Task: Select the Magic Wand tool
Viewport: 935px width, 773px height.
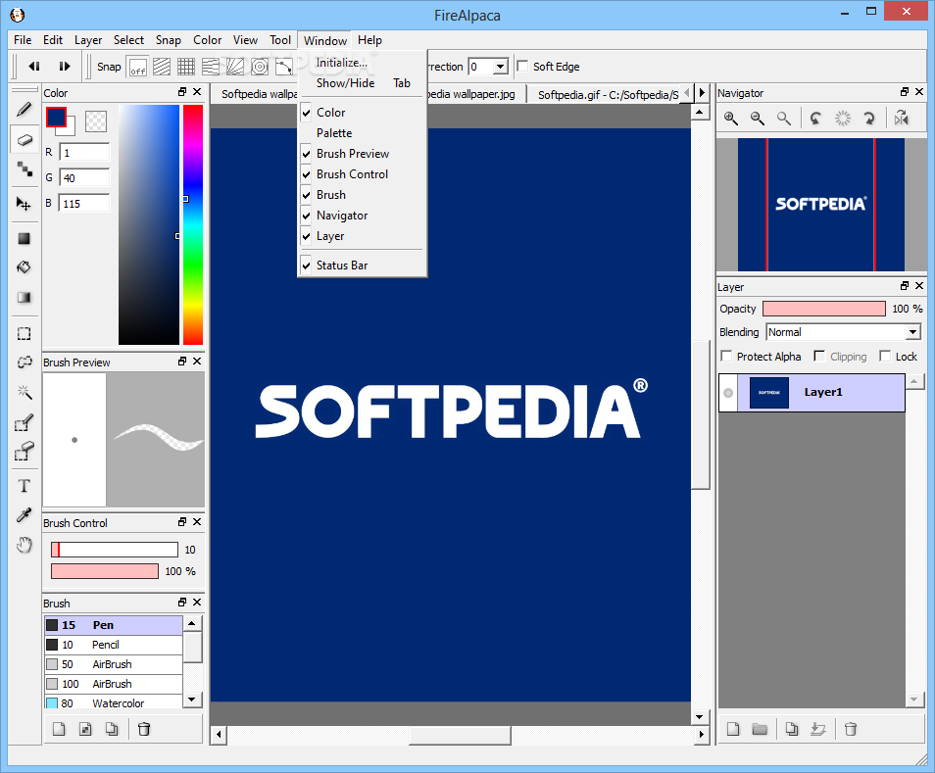Action: click(24, 392)
